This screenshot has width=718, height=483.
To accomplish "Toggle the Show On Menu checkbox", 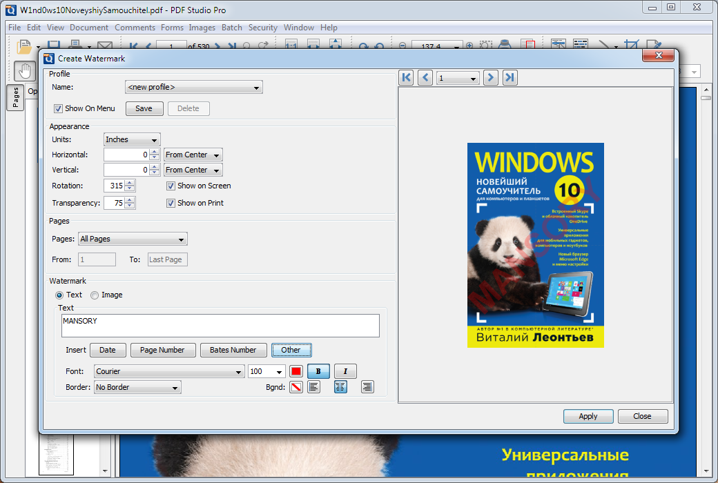I will tap(58, 108).
